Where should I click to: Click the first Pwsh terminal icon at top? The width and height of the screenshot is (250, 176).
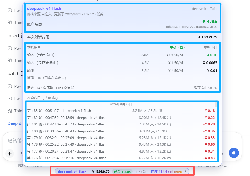pyautogui.click(x=10, y=10)
